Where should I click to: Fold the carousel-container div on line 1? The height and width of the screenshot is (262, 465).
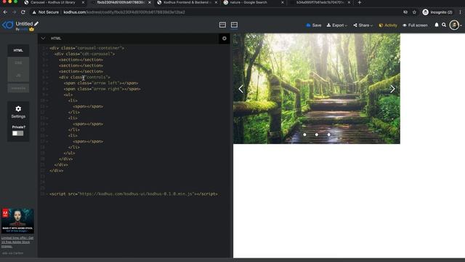pyautogui.click(x=46, y=48)
